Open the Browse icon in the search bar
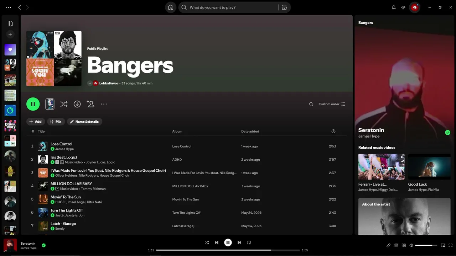The image size is (456, 256). pos(284,7)
